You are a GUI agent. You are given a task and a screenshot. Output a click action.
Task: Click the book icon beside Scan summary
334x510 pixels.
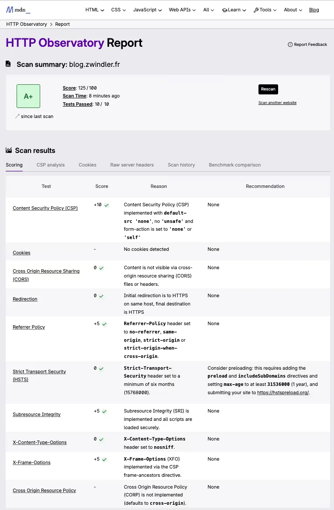(x=8, y=63)
